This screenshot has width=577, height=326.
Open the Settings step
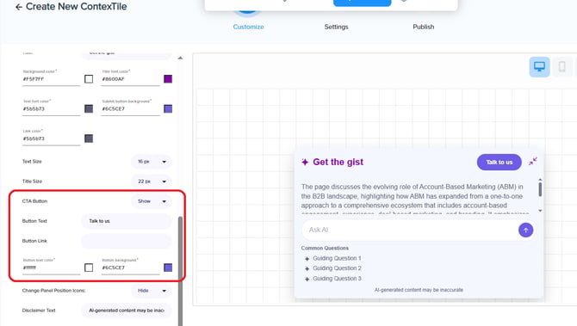(x=337, y=27)
